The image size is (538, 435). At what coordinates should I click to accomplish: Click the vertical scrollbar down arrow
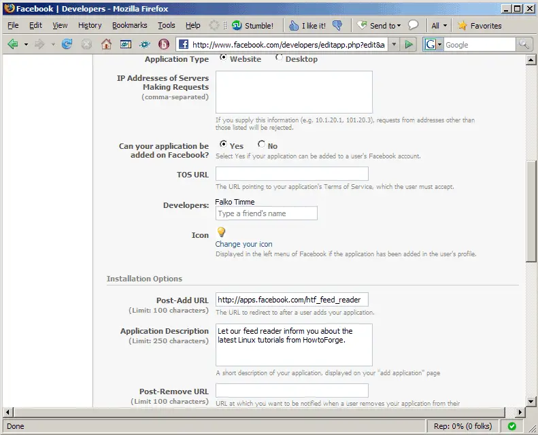click(531, 401)
